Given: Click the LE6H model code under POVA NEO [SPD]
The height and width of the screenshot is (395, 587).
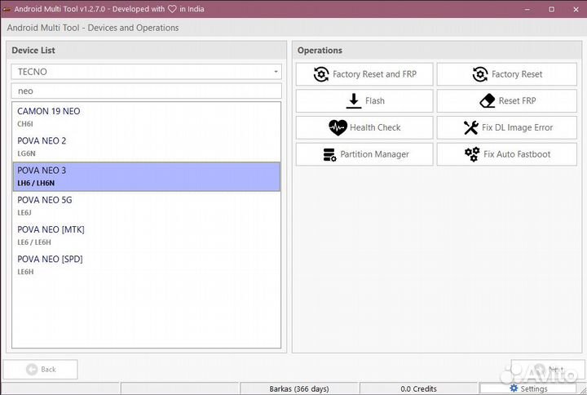Looking at the screenshot, I should pyautogui.click(x=25, y=272).
